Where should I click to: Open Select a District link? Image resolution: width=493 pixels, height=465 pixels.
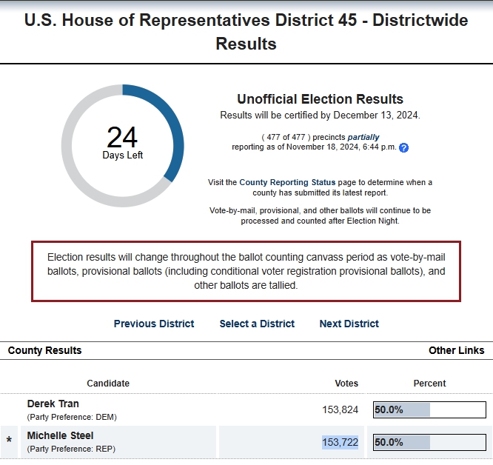pyautogui.click(x=257, y=324)
